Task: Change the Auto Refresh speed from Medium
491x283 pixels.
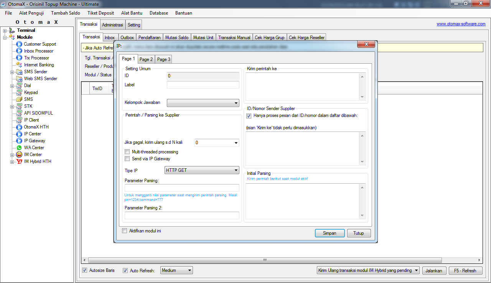Action: tap(176, 270)
